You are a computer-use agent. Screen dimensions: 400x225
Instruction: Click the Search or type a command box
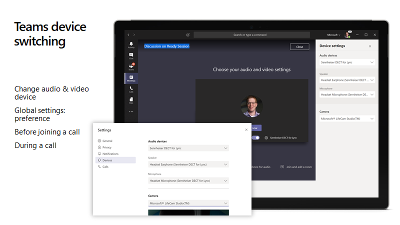[x=252, y=34]
